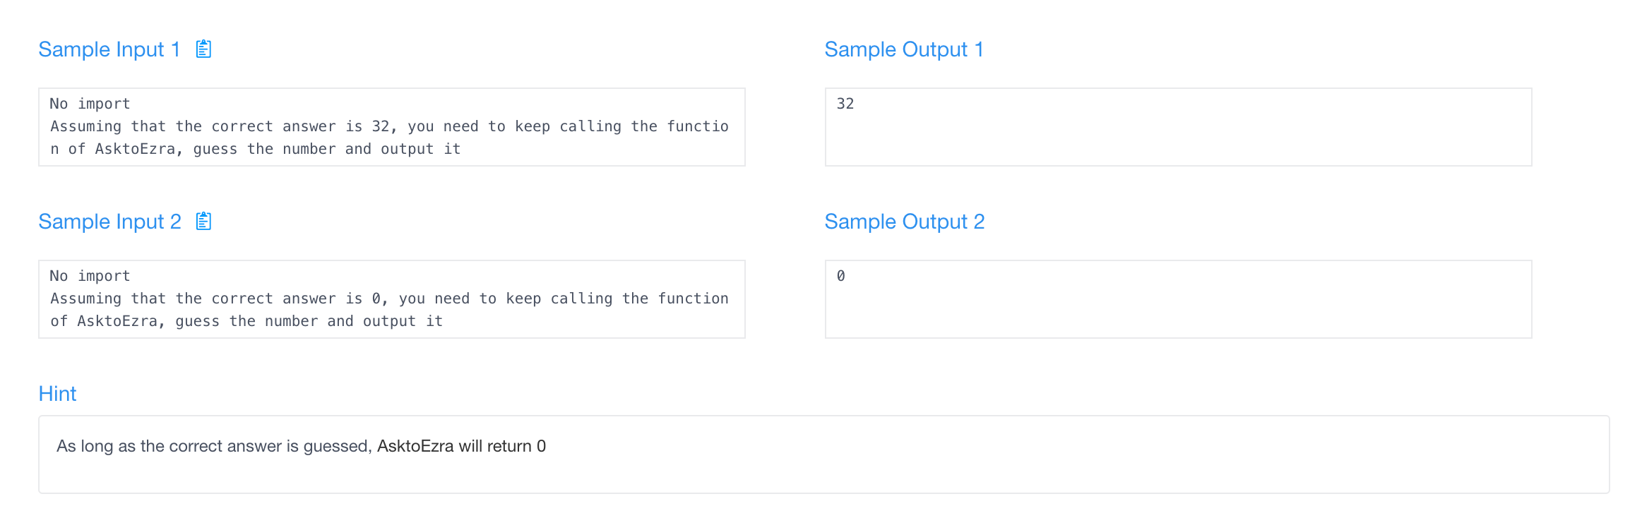
Task: Click empty area of Sample Output 1 box
Action: coord(1178,138)
